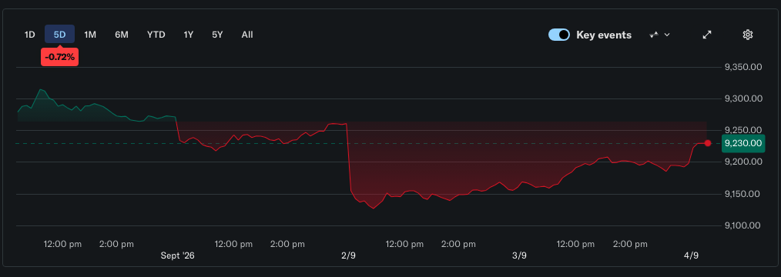Select the 1D time range

coord(30,35)
